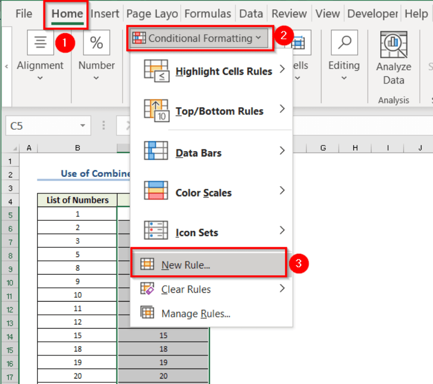Expand the Color Scales submenu arrow
433x384 pixels.
pyautogui.click(x=282, y=191)
